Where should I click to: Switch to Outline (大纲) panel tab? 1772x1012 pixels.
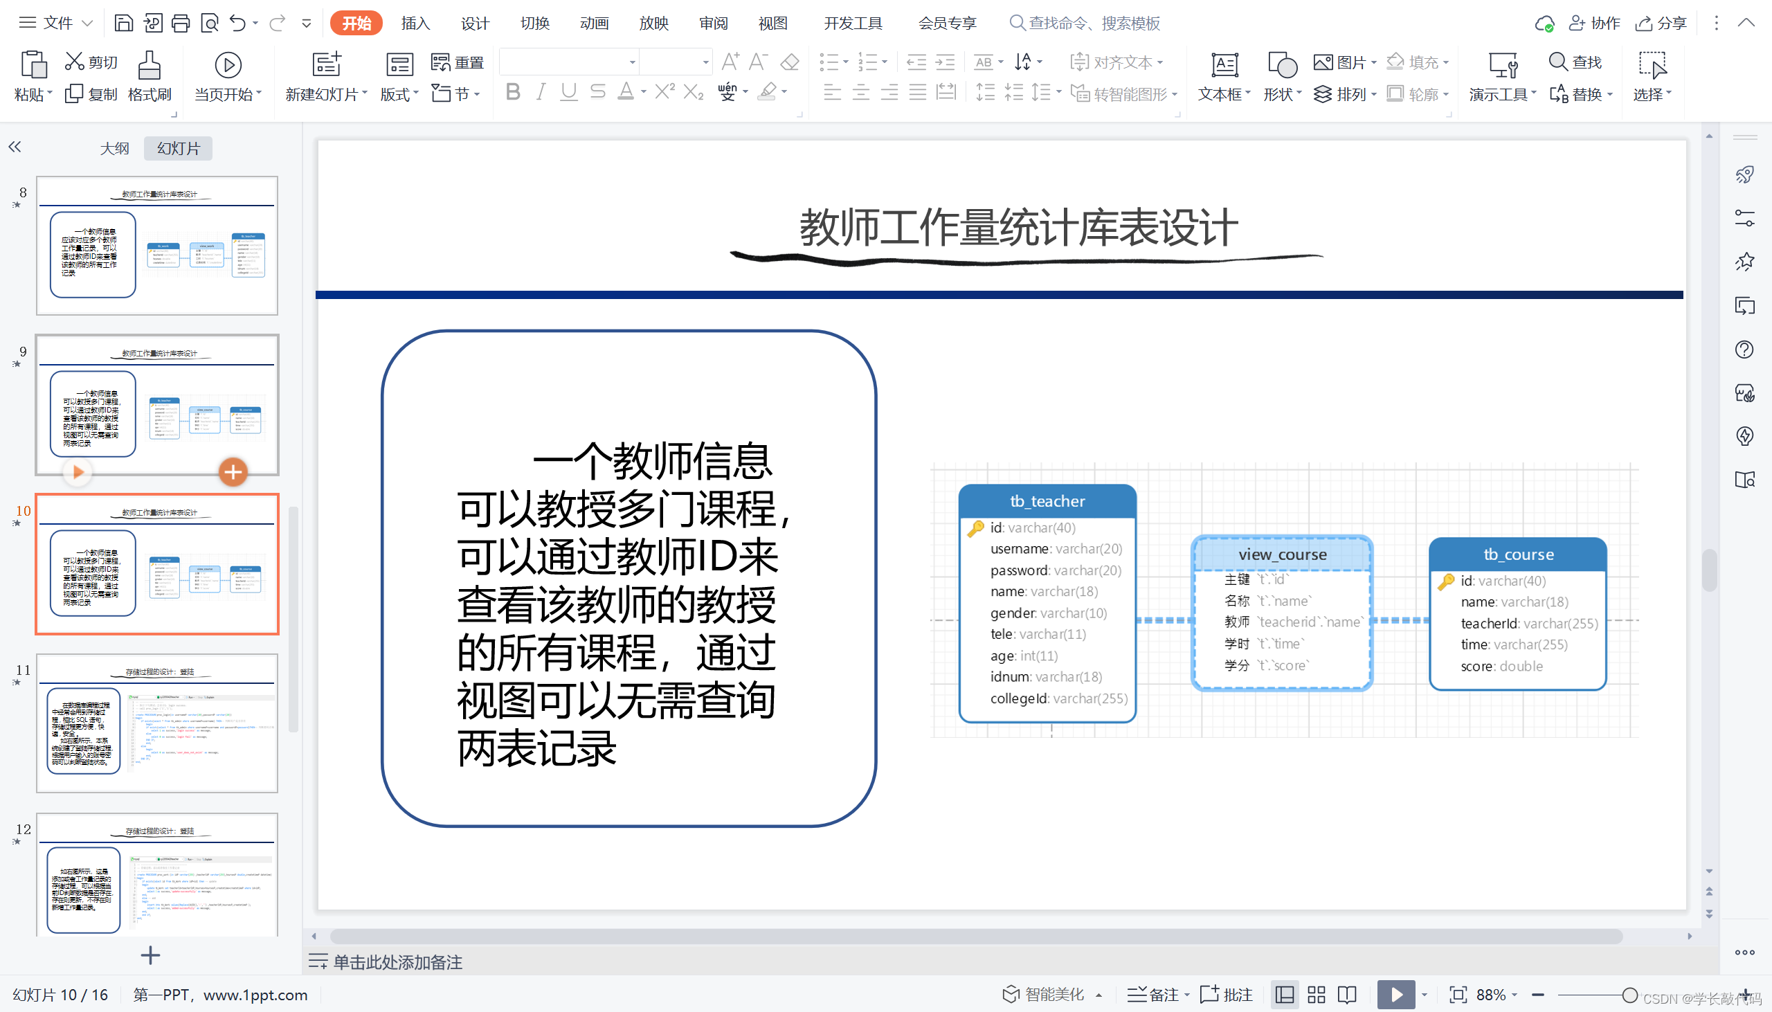[x=115, y=148]
